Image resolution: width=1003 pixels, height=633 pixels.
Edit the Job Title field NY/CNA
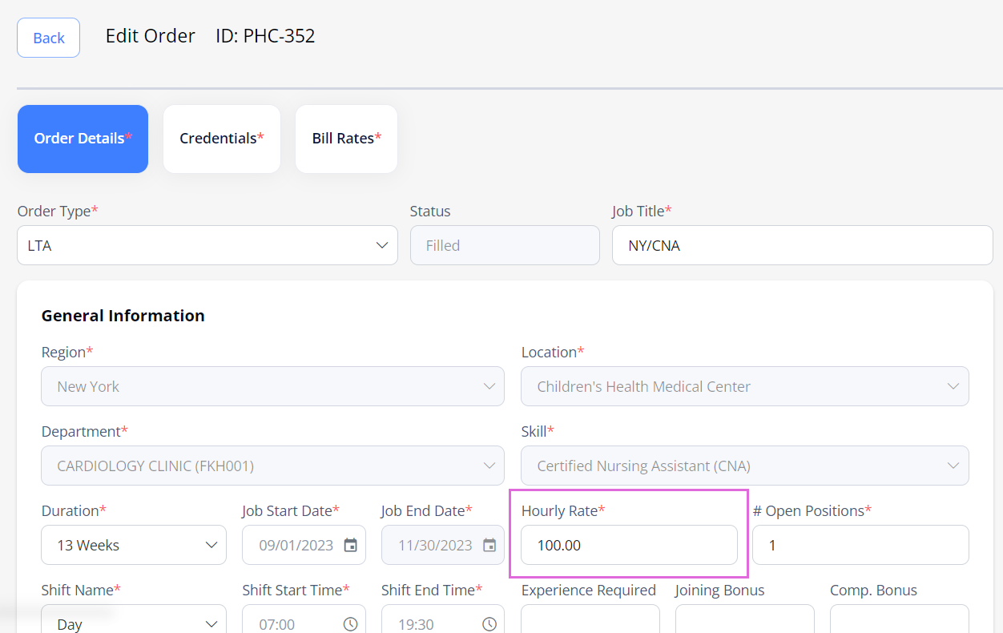pos(803,245)
